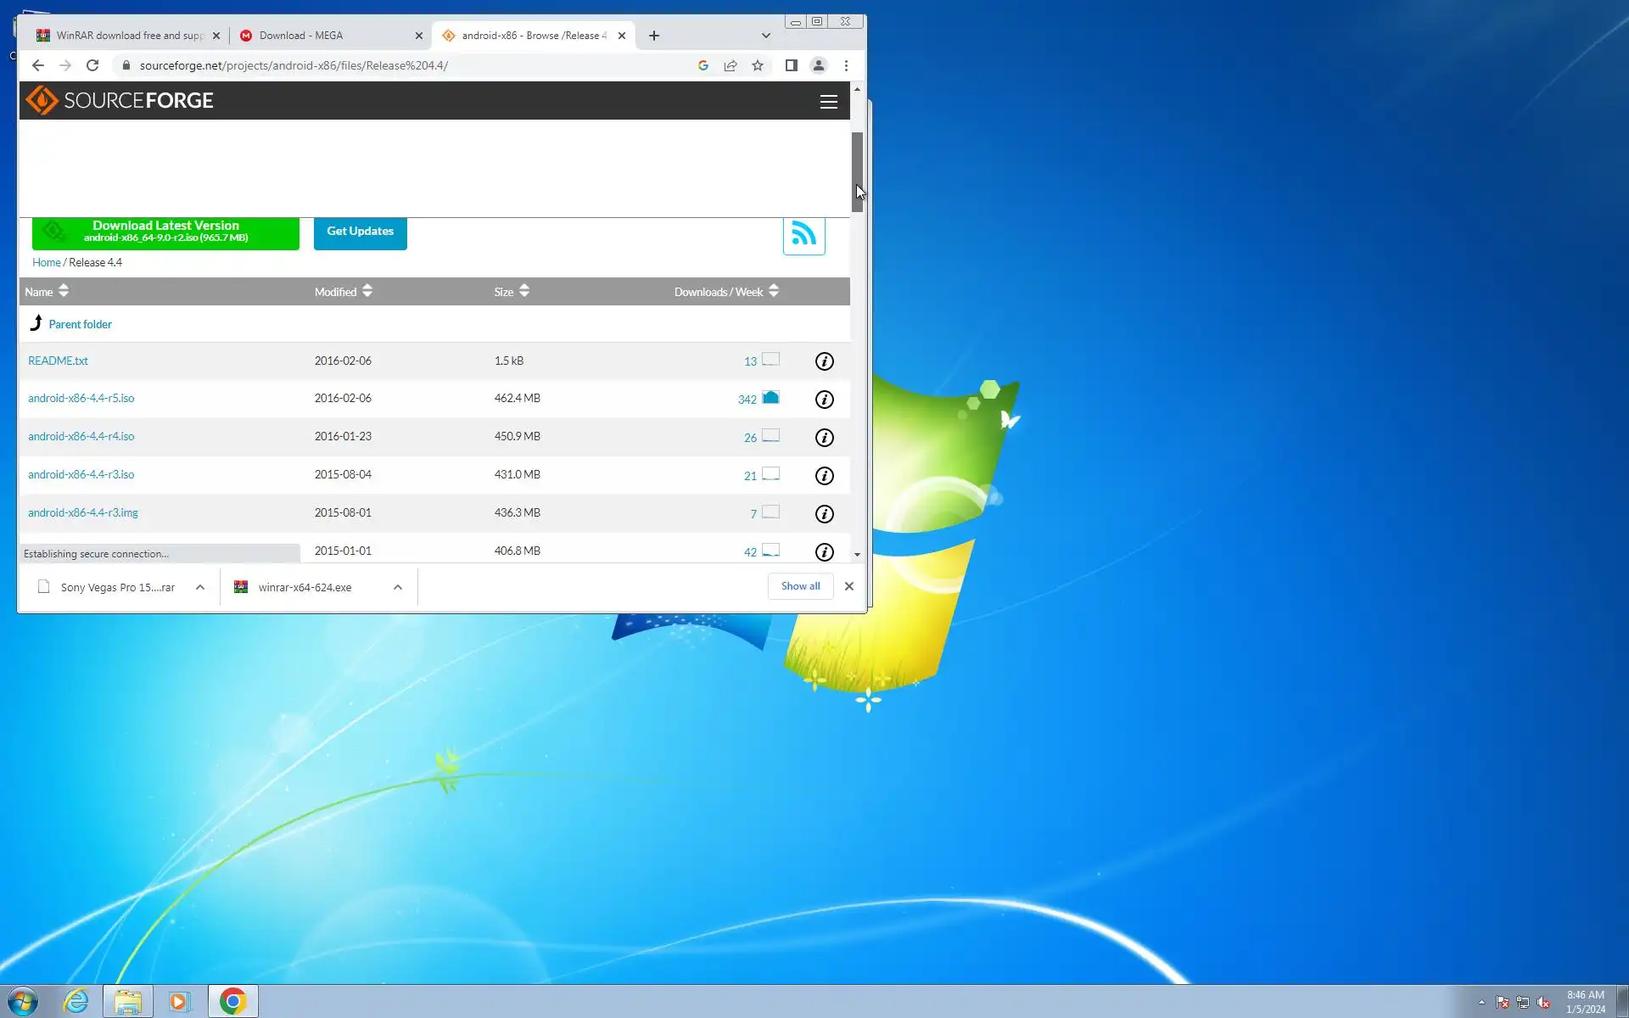Switch to WinRAR download tab

coord(127,36)
